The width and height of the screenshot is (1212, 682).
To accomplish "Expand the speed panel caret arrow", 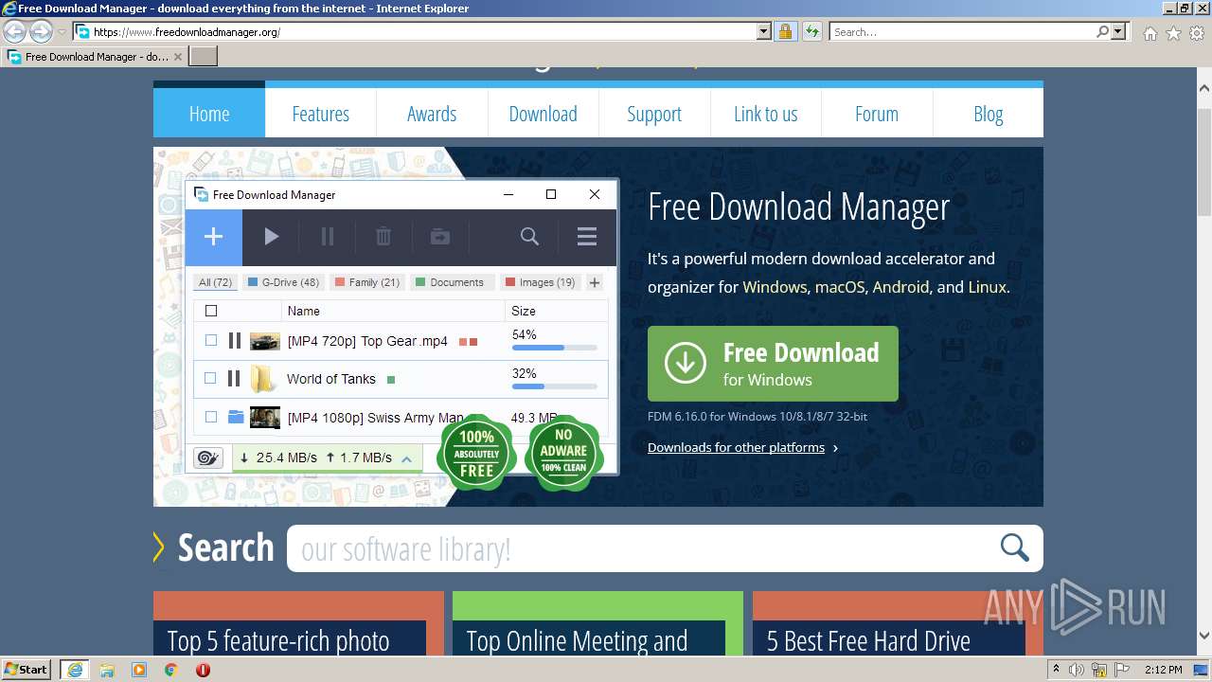I will (406, 458).
